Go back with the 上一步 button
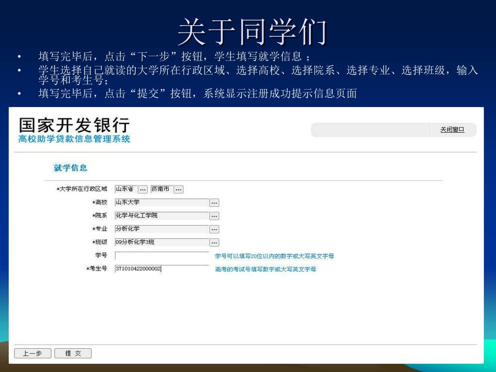Screen dimensions: 496x372 tap(32, 353)
